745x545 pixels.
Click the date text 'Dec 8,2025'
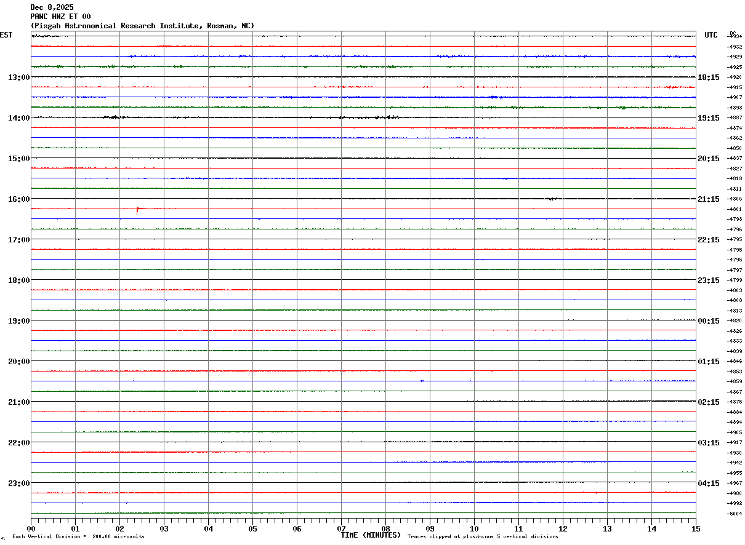52,7
